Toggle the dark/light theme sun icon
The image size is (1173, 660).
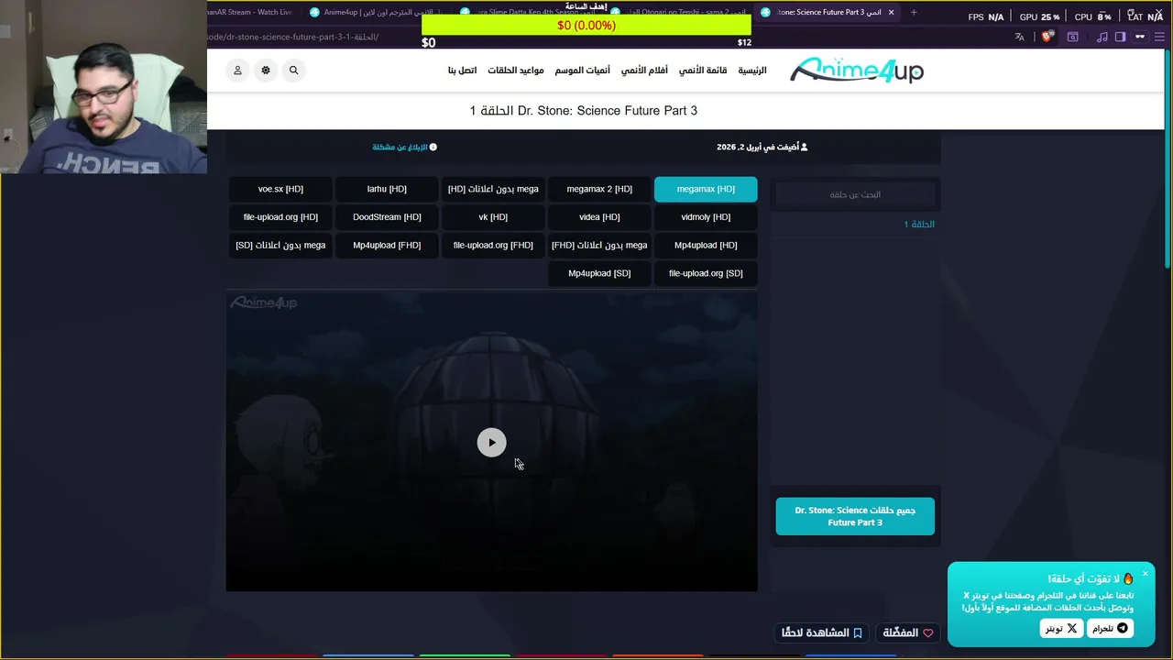266,71
